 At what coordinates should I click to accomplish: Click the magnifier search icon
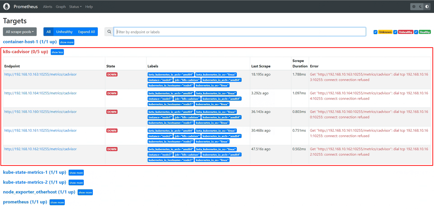click(x=109, y=32)
